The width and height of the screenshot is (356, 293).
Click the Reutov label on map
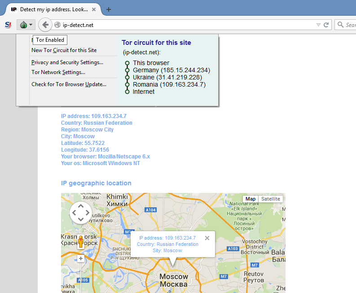254,277
